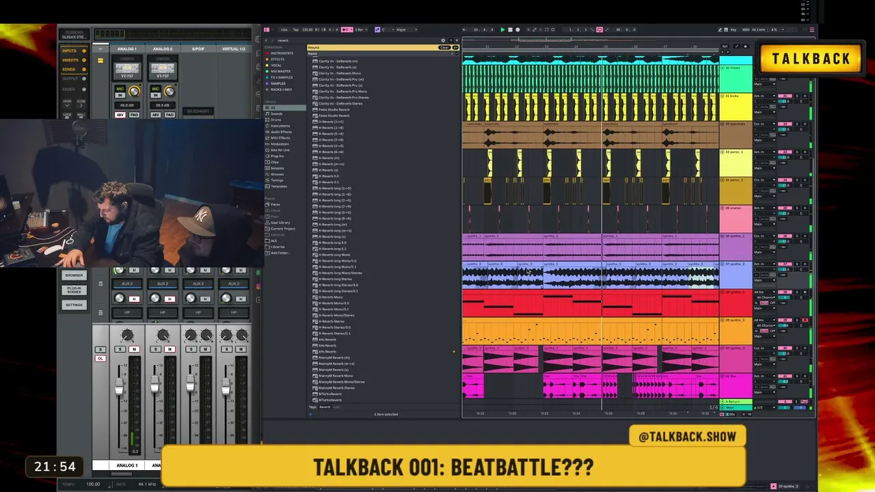Open User Library under Places
The height and width of the screenshot is (492, 875).
[x=280, y=223]
